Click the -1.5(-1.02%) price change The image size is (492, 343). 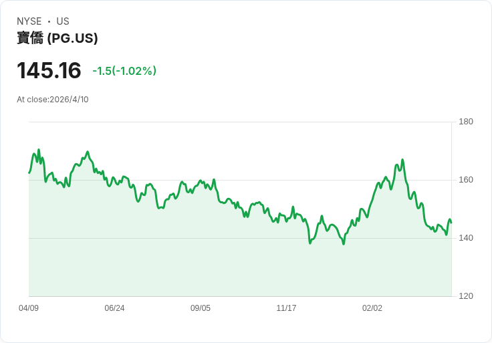(x=124, y=71)
